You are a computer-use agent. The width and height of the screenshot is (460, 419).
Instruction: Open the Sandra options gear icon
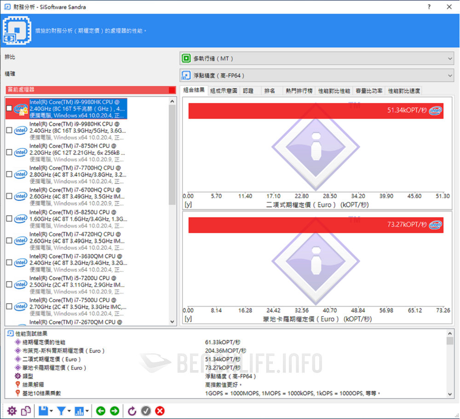[x=12, y=411]
